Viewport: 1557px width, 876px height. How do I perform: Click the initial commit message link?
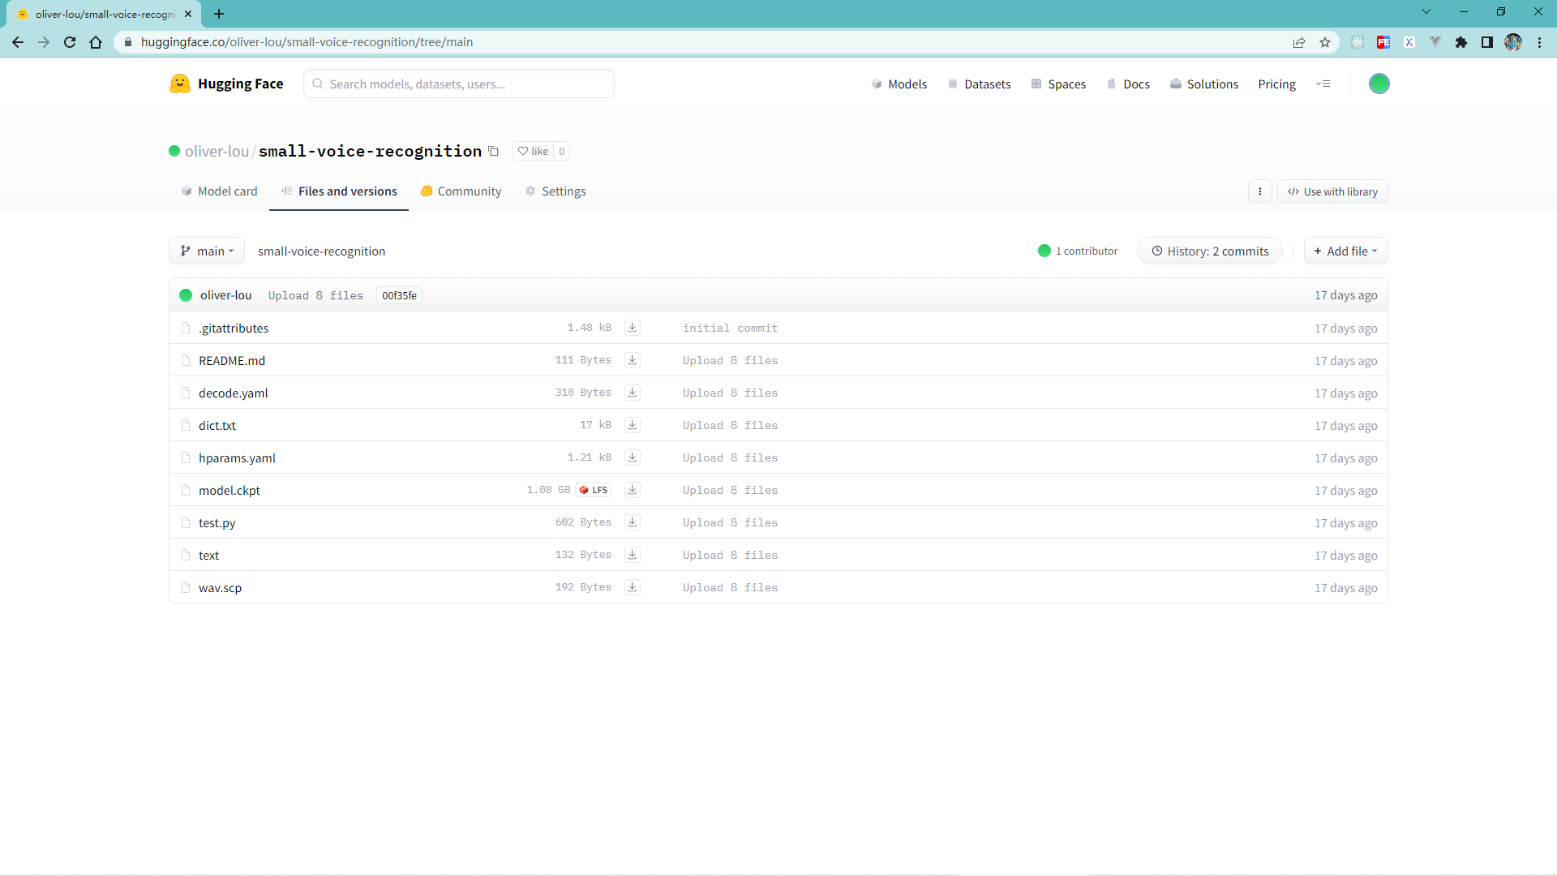pos(730,328)
